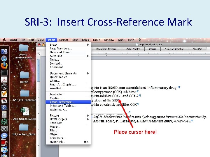Insert a Comment via menu

pos(68,67)
